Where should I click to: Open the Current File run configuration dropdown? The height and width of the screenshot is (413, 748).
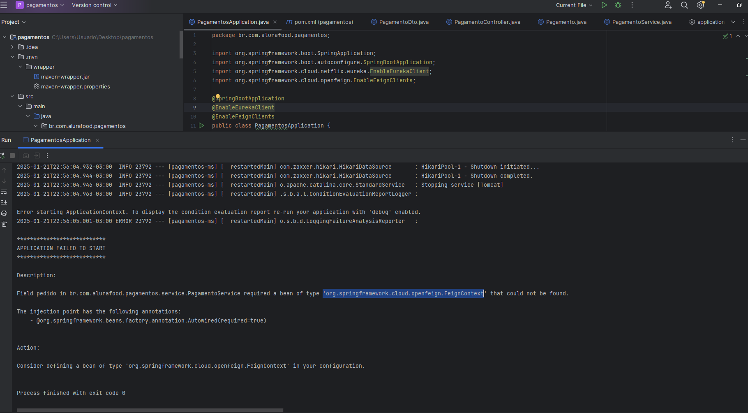(574, 5)
